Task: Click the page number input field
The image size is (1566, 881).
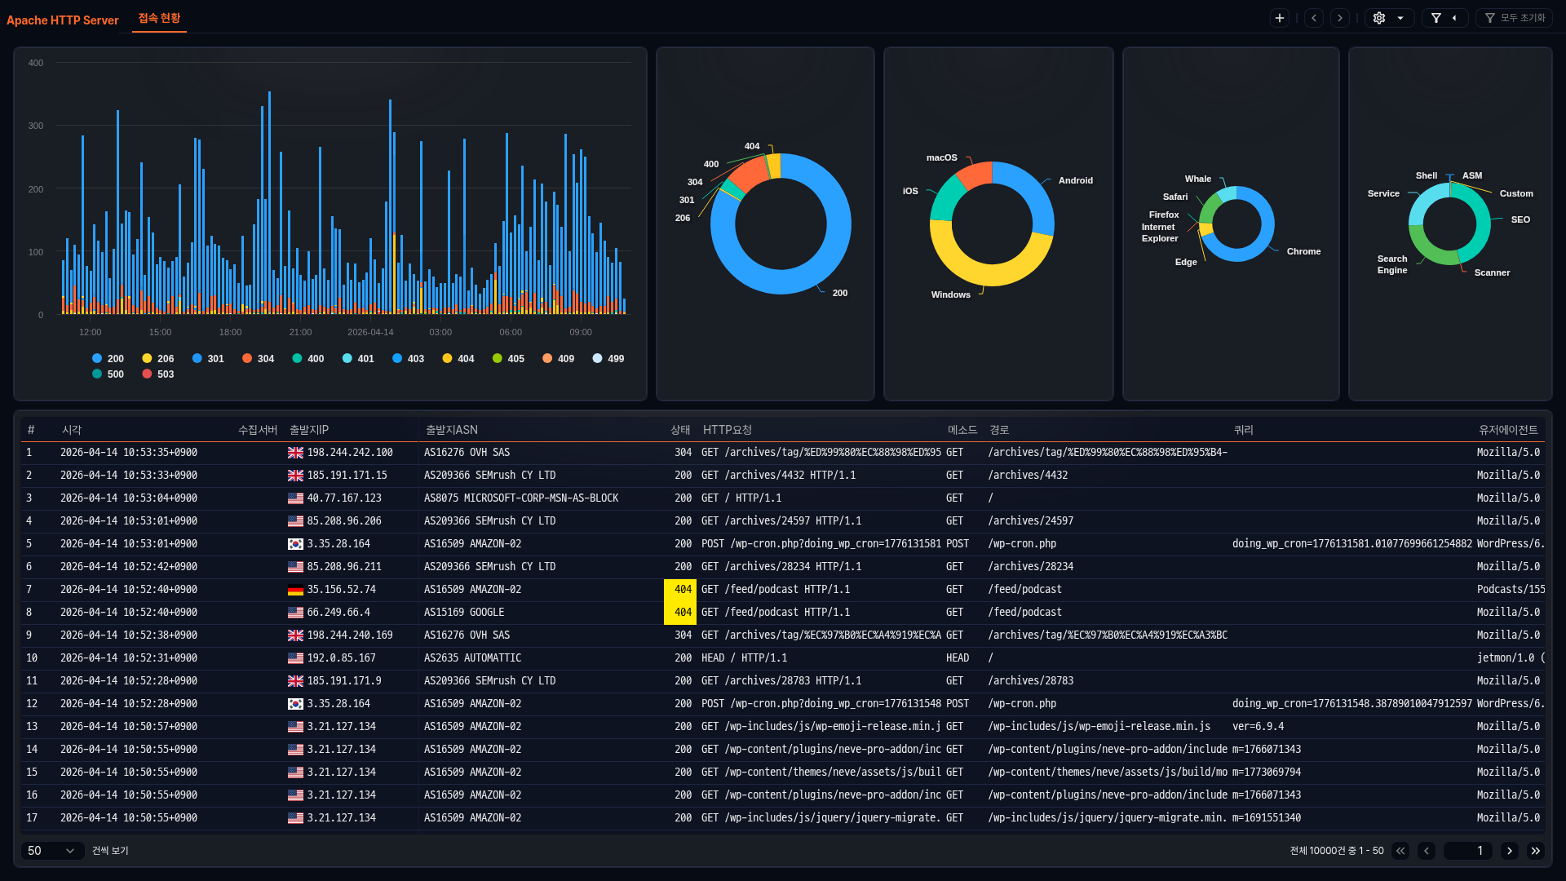Action: click(1468, 851)
